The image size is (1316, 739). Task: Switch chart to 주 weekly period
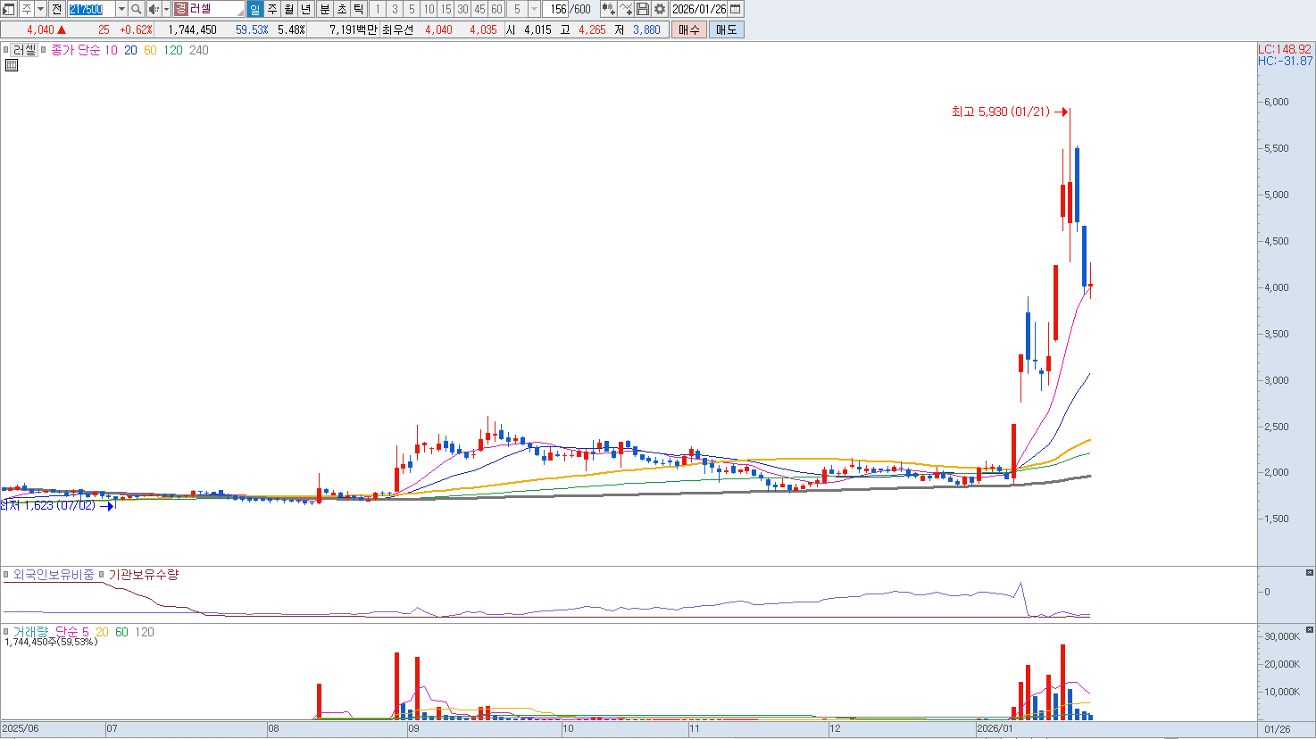click(272, 9)
